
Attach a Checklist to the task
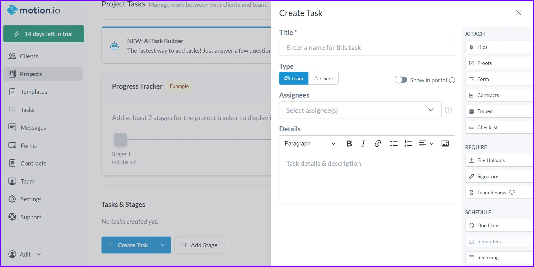(x=487, y=127)
